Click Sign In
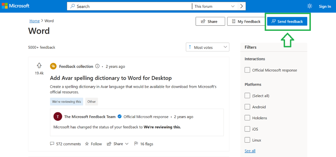 point(325,6)
